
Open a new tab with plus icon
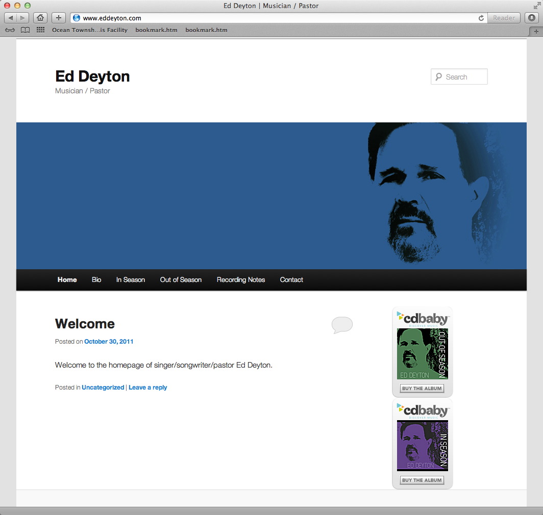536,32
